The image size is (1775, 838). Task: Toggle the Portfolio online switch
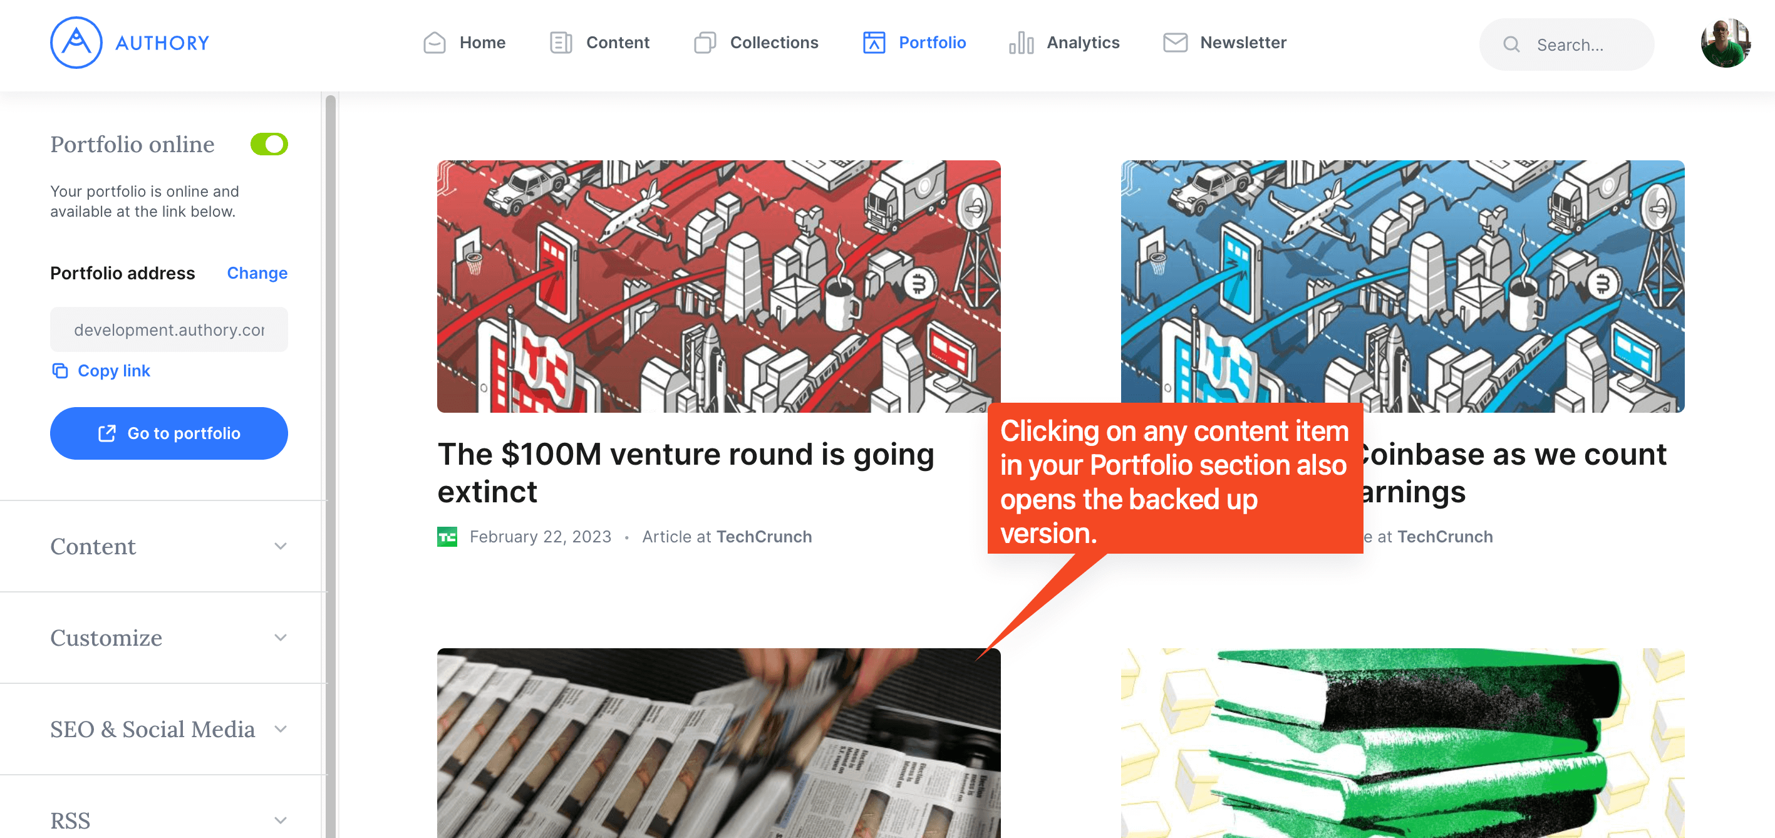[269, 144]
